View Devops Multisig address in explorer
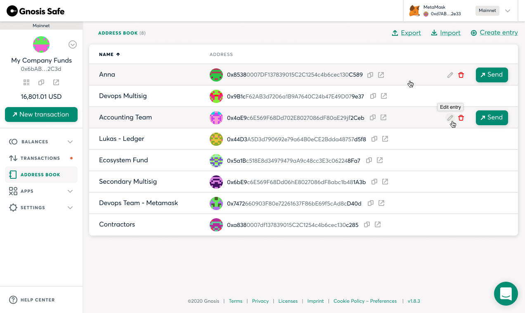Screen dimensions: 525x313 (383, 96)
